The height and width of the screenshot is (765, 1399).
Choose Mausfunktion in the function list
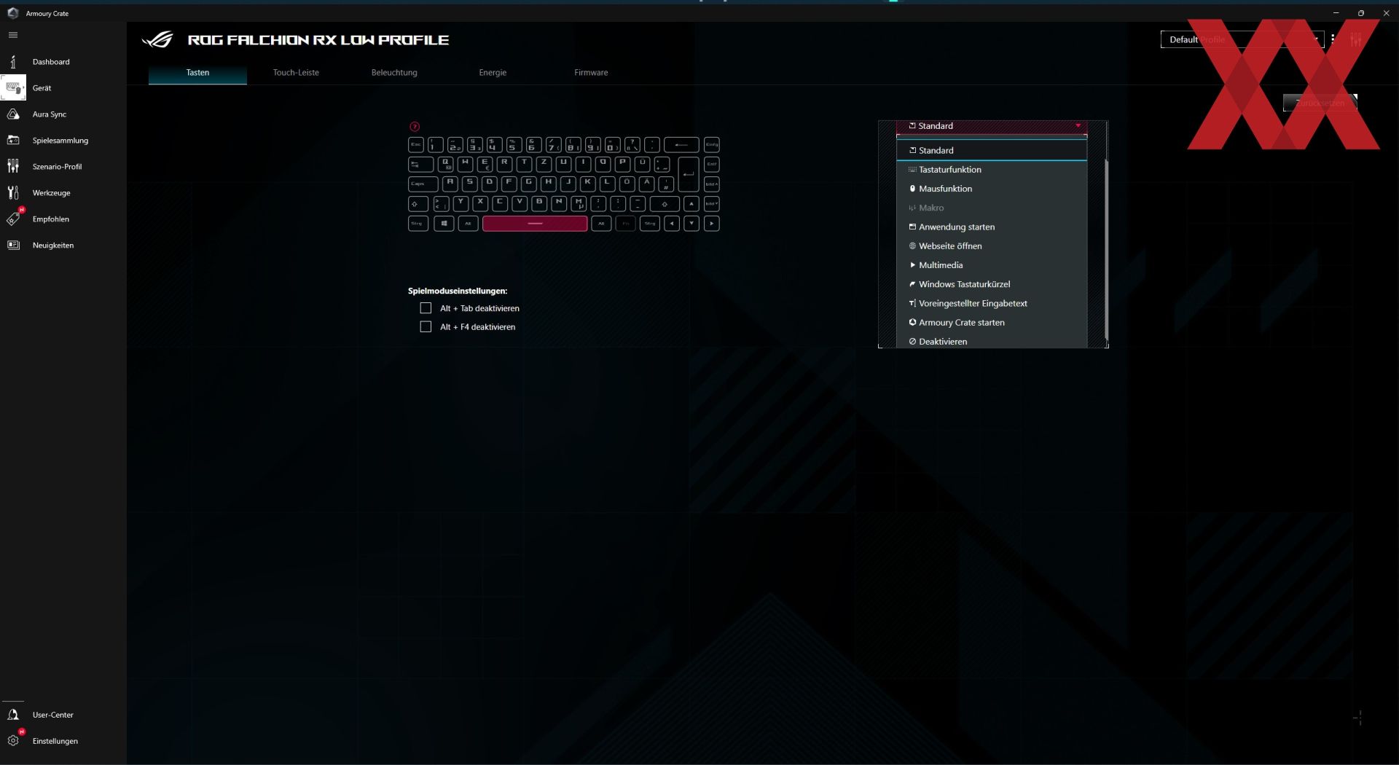pos(992,189)
